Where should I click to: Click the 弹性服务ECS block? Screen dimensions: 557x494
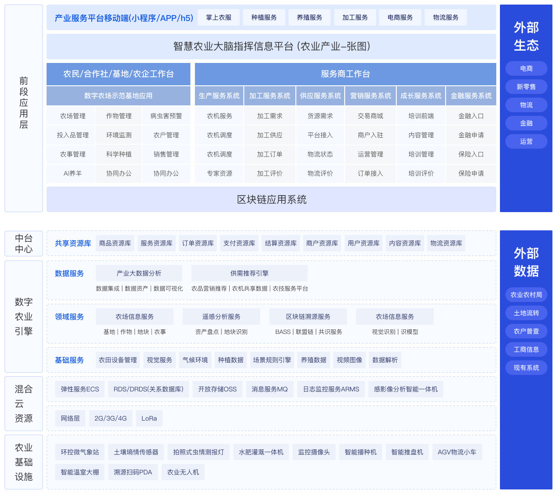(x=80, y=389)
